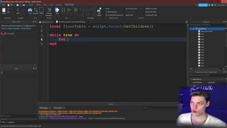This screenshot has height=128, width=227.
Task: Click the Stop test icon
Action: click(x=76, y=10)
